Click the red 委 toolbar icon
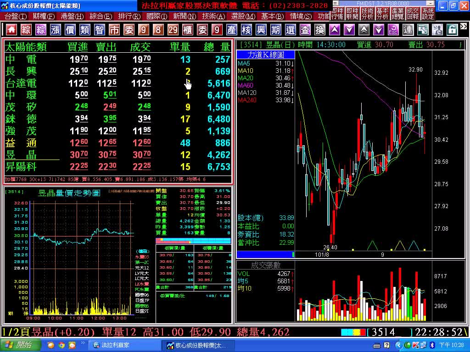The image size is (470, 352). click(x=202, y=30)
